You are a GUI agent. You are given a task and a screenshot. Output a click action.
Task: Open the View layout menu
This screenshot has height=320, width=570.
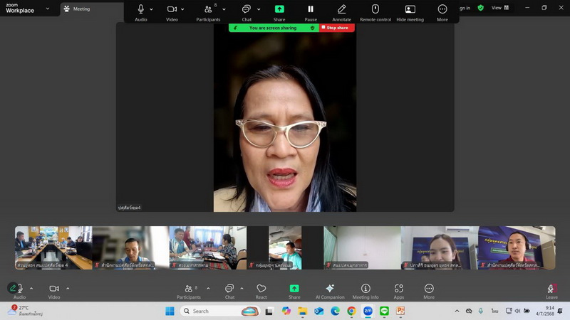point(500,8)
